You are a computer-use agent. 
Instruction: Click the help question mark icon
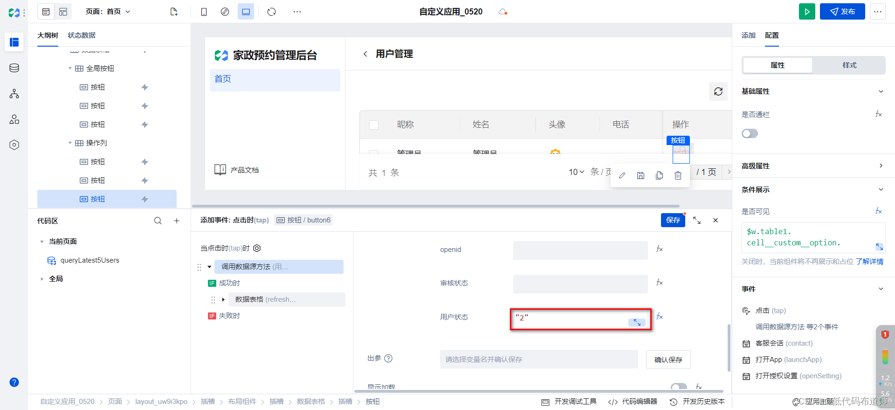coord(14,382)
